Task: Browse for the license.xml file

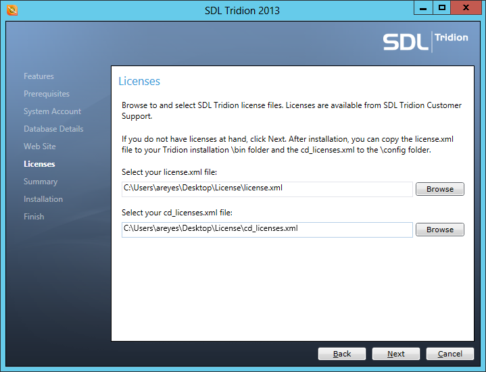Action: (439, 189)
